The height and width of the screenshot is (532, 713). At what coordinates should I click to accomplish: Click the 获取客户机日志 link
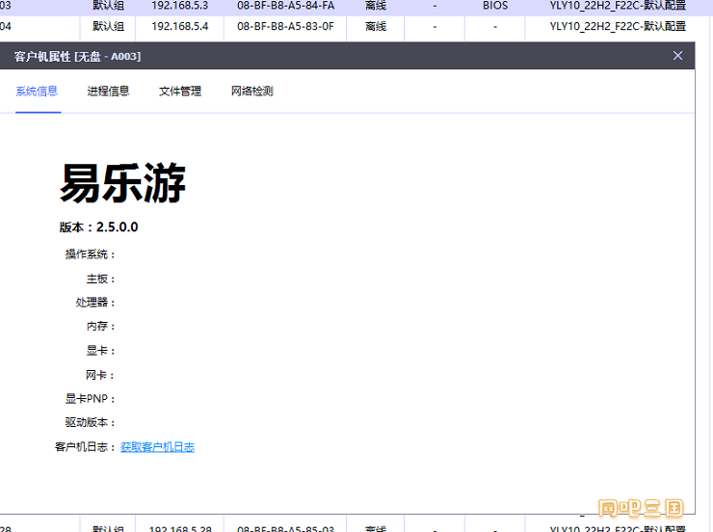point(157,447)
